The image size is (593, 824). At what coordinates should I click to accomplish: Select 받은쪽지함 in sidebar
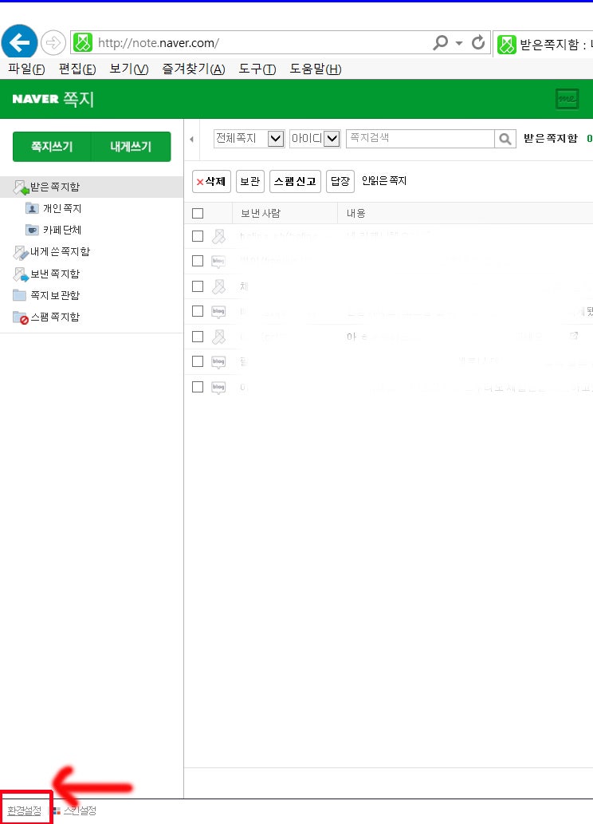pyautogui.click(x=55, y=187)
